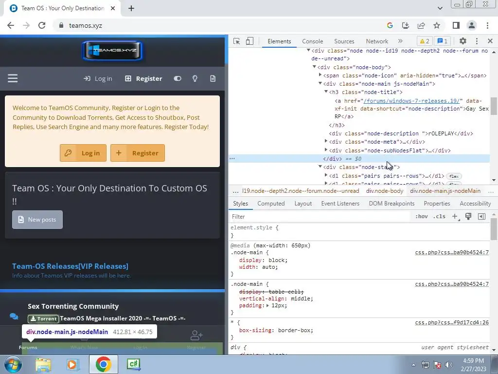
Task: Toggle the site dark/light style switch
Action: point(178,78)
